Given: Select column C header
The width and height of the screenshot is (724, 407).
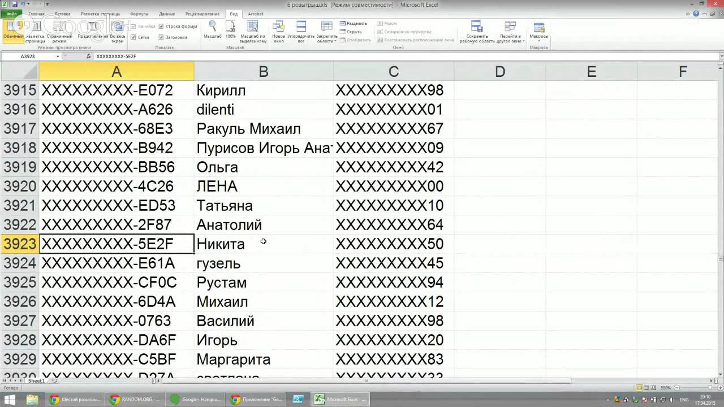Looking at the screenshot, I should click(394, 71).
